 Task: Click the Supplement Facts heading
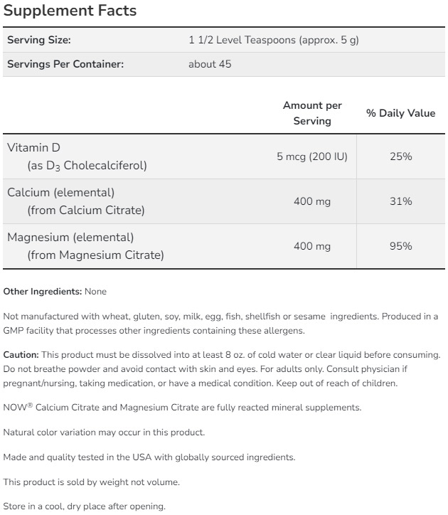point(70,11)
